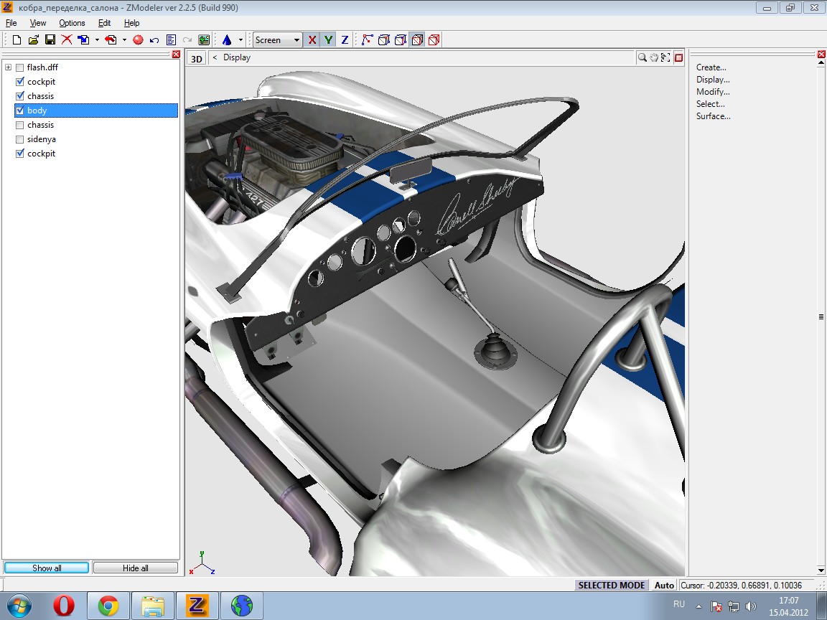This screenshot has width=827, height=620.
Task: Toggle the Z axis constraint button
Action: click(345, 40)
